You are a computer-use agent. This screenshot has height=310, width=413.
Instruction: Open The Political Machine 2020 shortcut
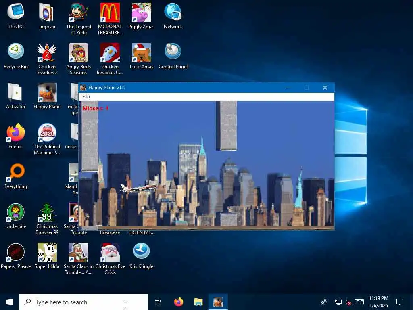coord(47,139)
